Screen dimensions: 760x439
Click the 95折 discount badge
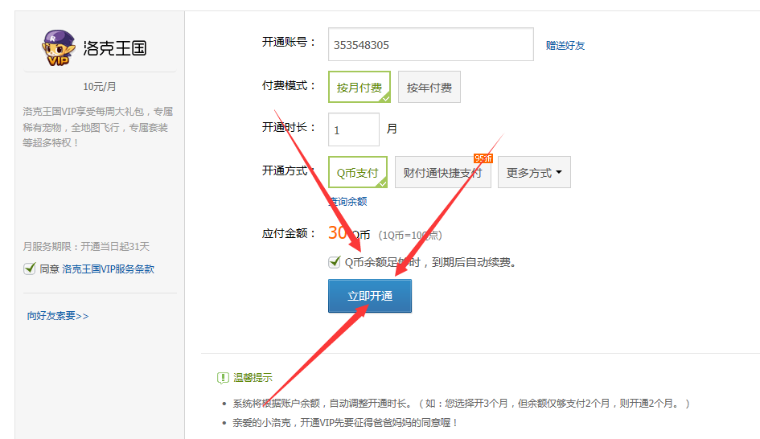[x=483, y=158]
